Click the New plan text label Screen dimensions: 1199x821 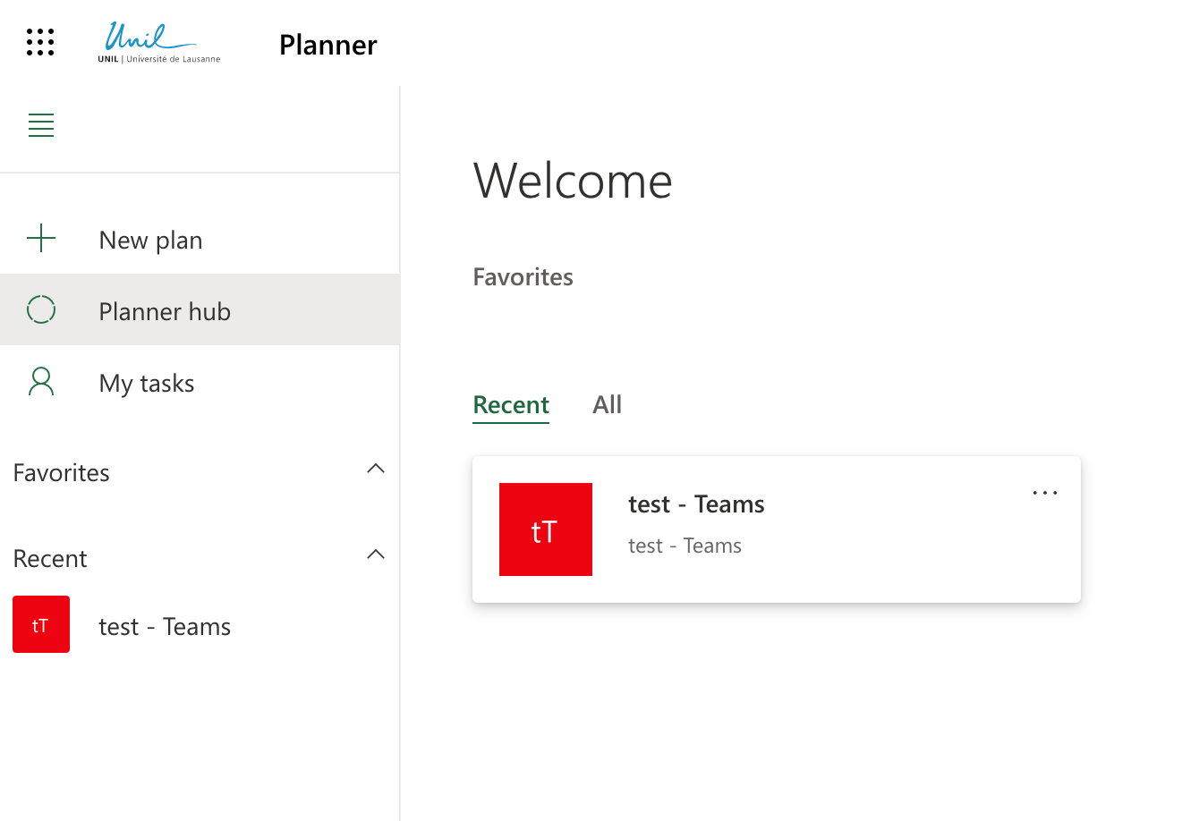pos(150,240)
